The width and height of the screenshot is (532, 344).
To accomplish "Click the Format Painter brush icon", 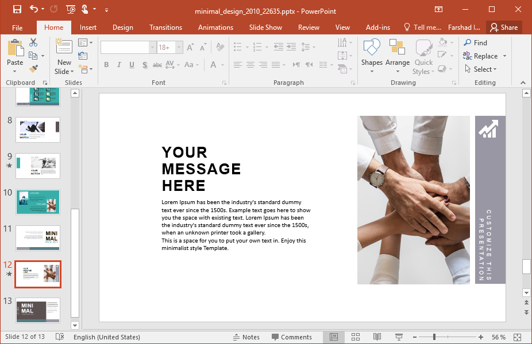I will point(33,68).
